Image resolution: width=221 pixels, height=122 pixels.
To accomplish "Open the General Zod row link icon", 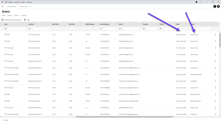I will click(x=5, y=68).
